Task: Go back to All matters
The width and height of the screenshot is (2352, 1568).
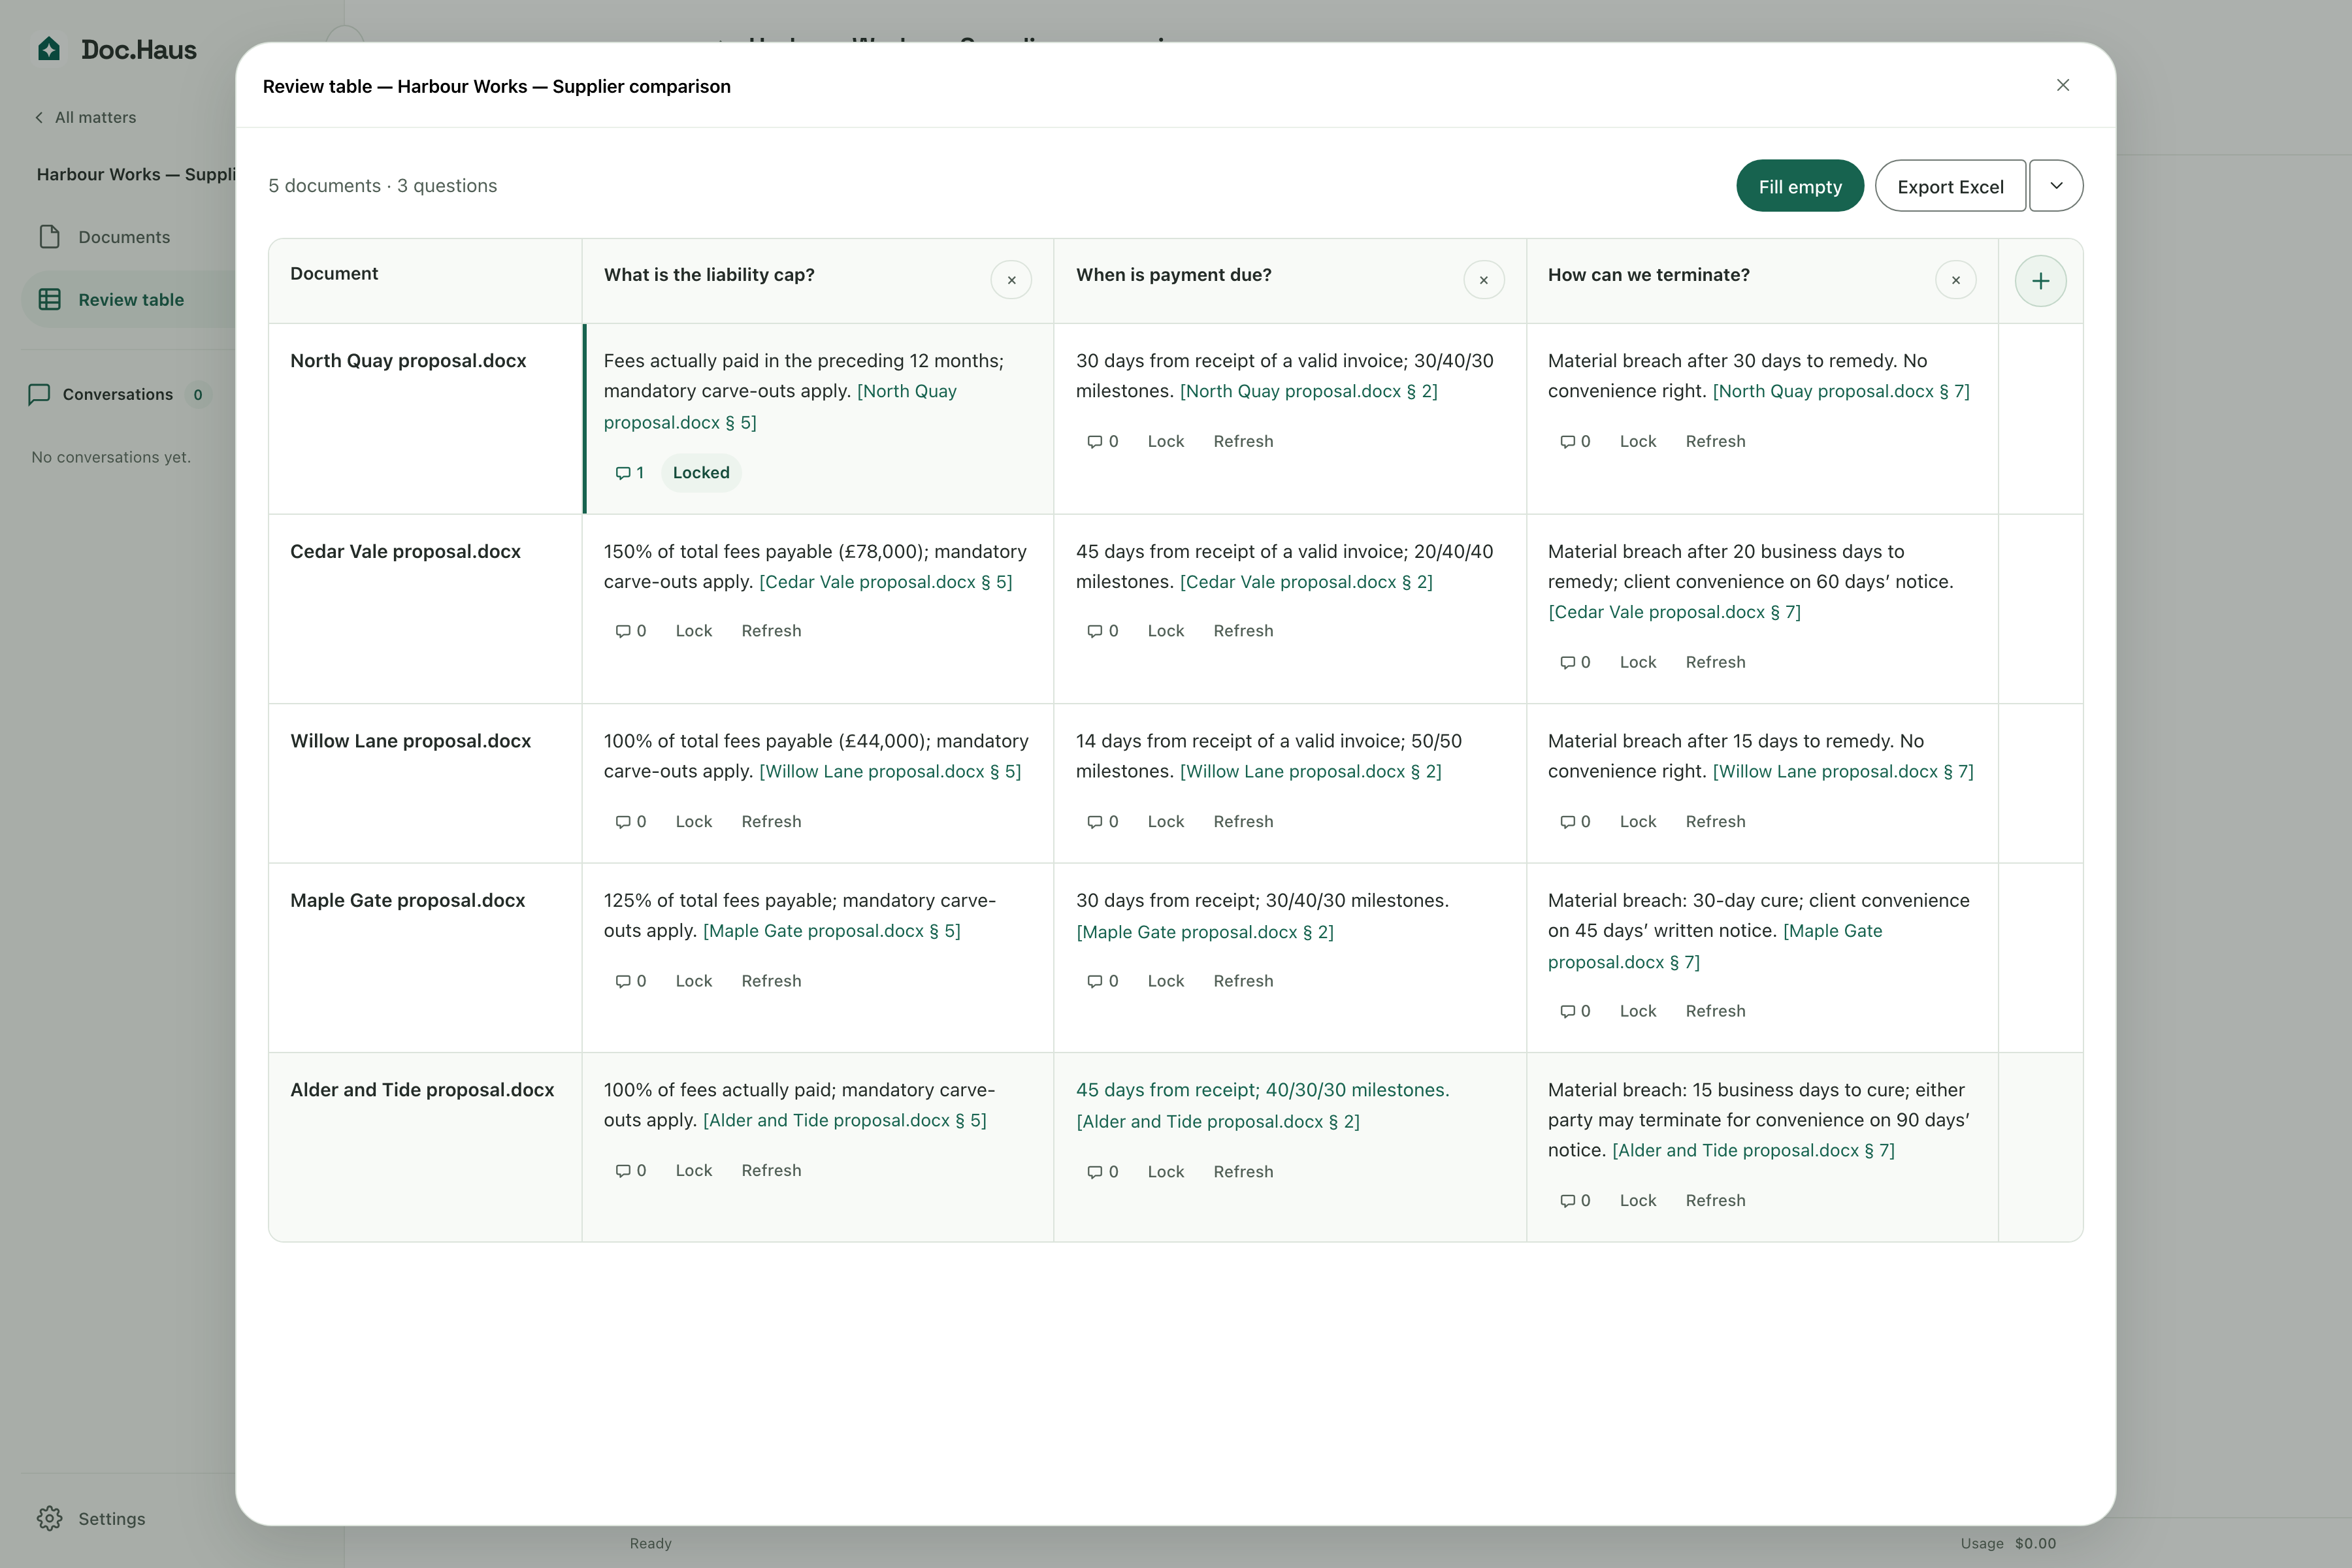Action: (x=86, y=117)
